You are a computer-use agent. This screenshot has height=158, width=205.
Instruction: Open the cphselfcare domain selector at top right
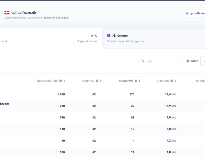pyautogui.click(x=194, y=13)
